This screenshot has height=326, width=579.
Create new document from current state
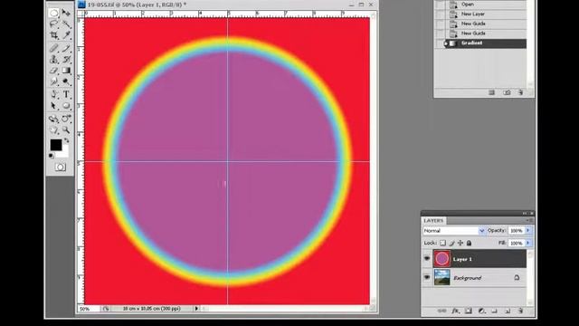coord(491,92)
